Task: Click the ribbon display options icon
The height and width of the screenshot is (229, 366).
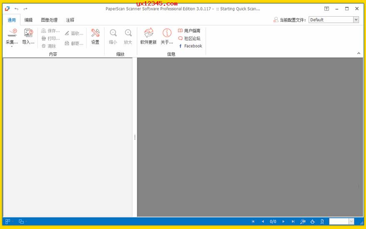Action: (x=326, y=9)
